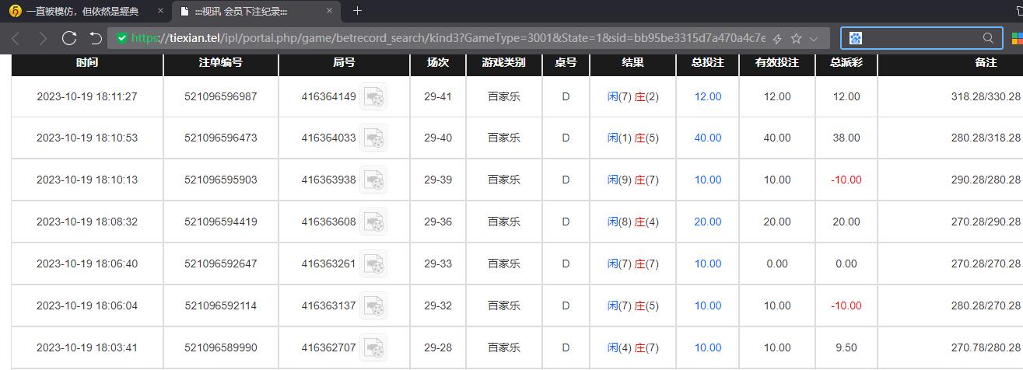Click the Baidu paw search engine icon
This screenshot has width=1023, height=370.
[856, 38]
